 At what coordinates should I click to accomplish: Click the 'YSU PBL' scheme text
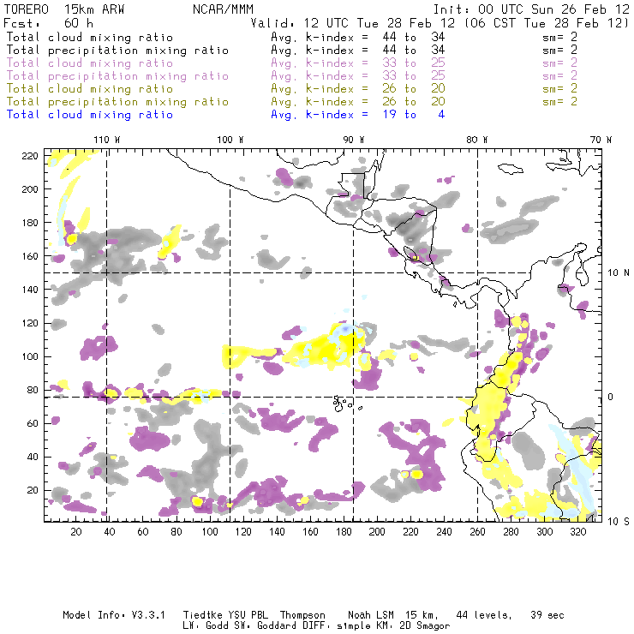(248, 615)
